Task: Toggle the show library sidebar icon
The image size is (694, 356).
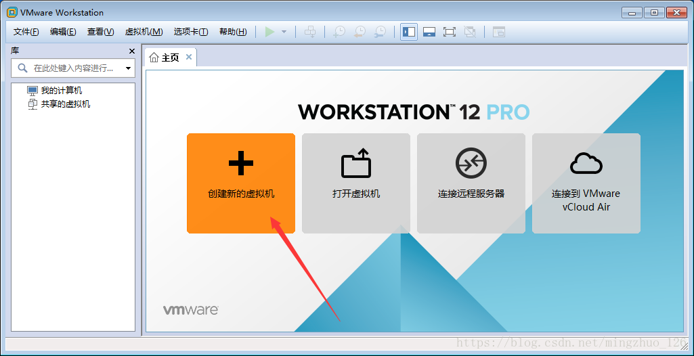Action: click(409, 32)
